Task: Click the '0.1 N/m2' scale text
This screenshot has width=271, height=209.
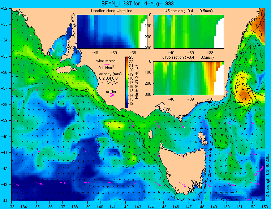Action: coord(106,67)
